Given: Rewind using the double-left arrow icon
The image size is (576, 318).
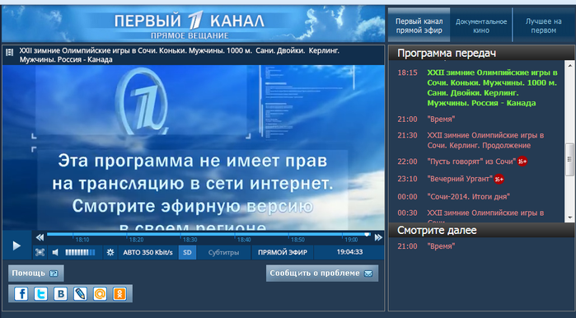Looking at the screenshot, I should pos(40,237).
